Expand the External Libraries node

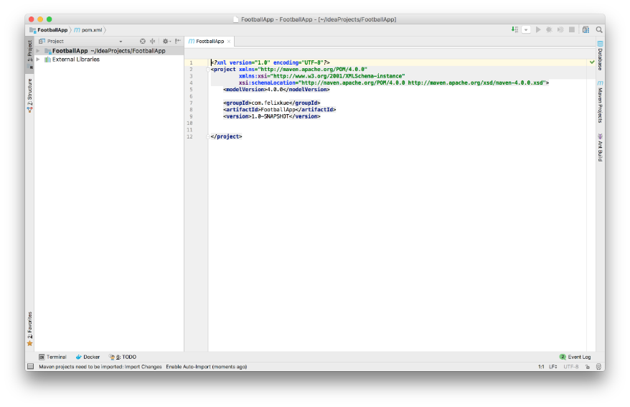click(38, 60)
